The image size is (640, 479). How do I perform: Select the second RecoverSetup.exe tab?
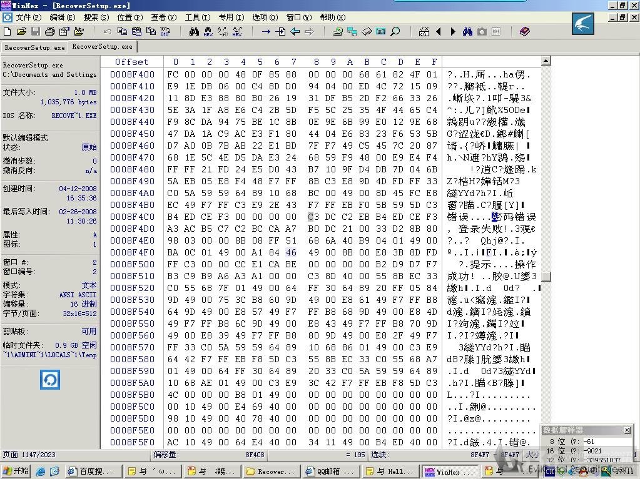point(103,46)
